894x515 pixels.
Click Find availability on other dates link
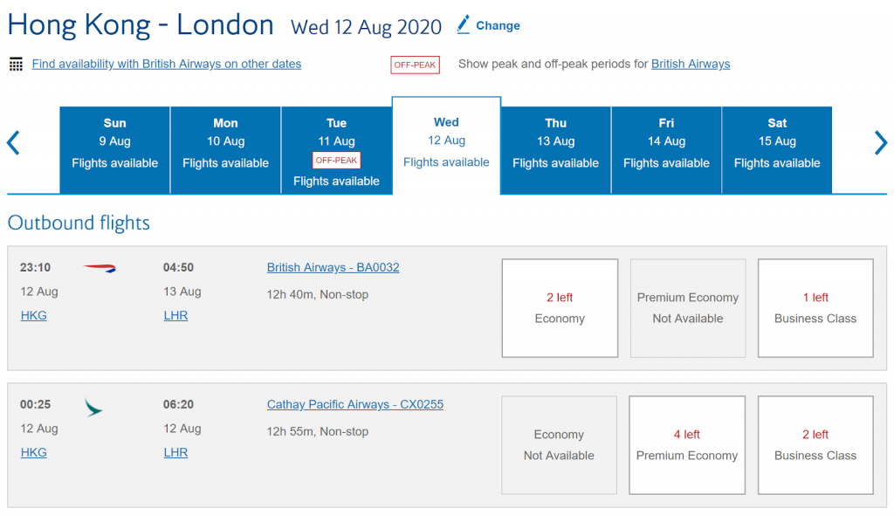click(x=167, y=64)
